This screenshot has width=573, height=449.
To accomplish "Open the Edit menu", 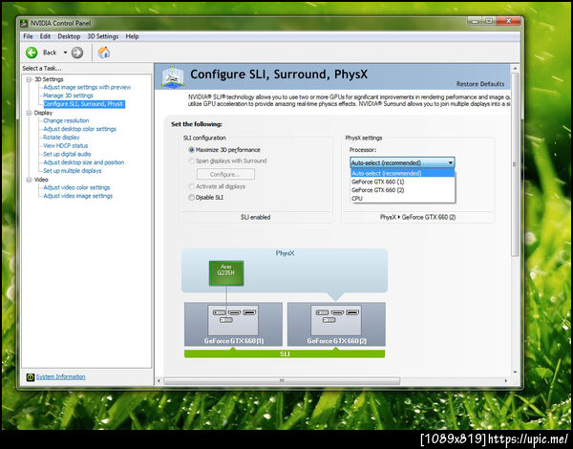I will point(45,36).
